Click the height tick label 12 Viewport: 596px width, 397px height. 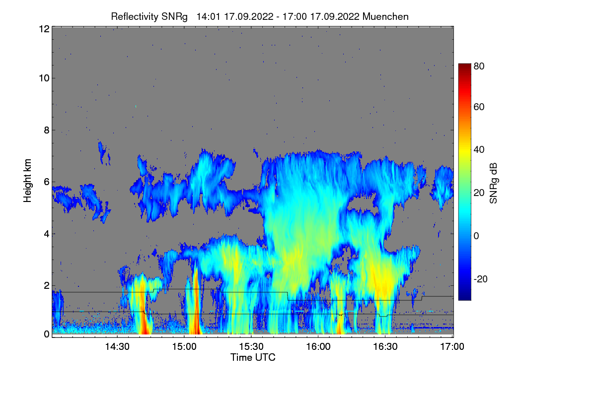tap(44, 29)
